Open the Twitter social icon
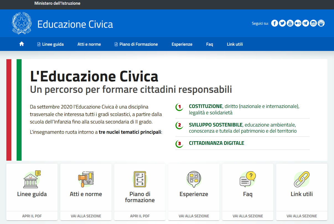 282,23
